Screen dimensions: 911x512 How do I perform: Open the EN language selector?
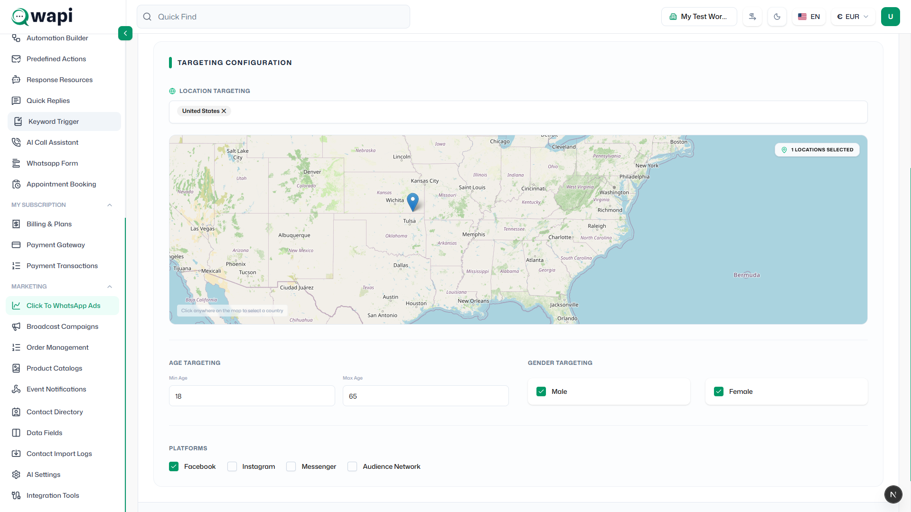pyautogui.click(x=809, y=17)
